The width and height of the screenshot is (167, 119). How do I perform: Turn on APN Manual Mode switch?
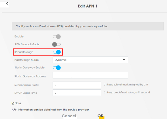click(56, 44)
